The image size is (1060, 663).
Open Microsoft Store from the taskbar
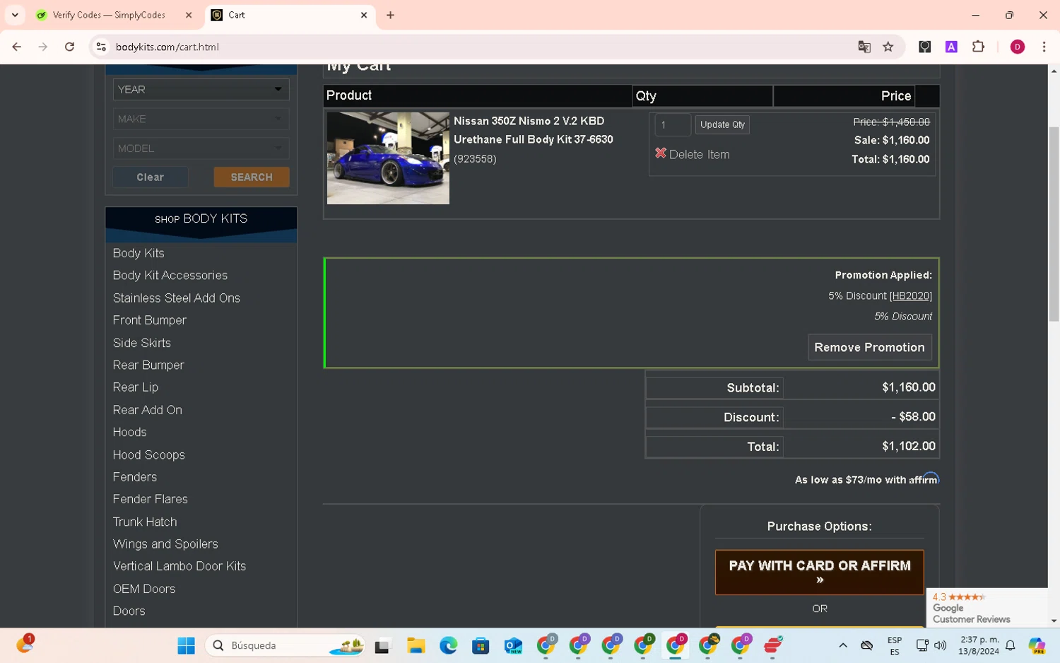tap(481, 645)
